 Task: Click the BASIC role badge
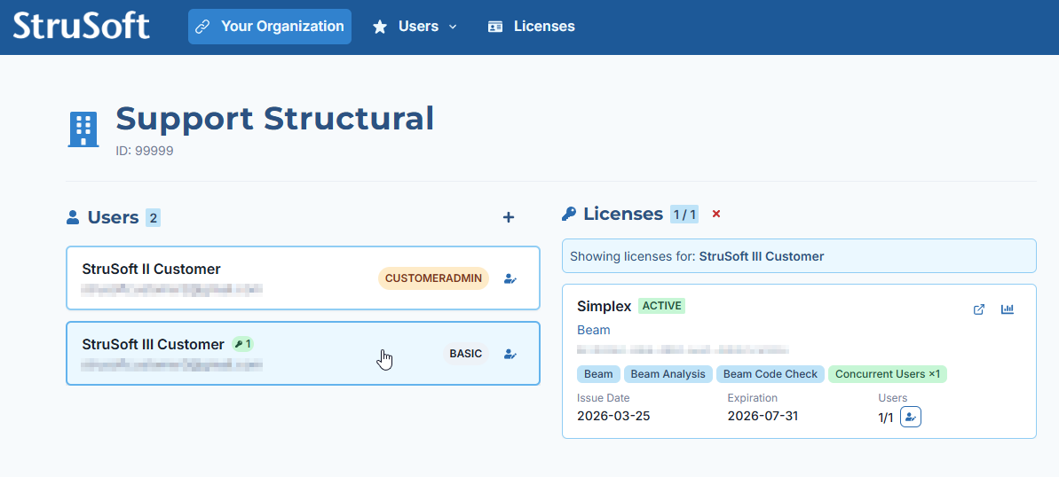(x=466, y=354)
